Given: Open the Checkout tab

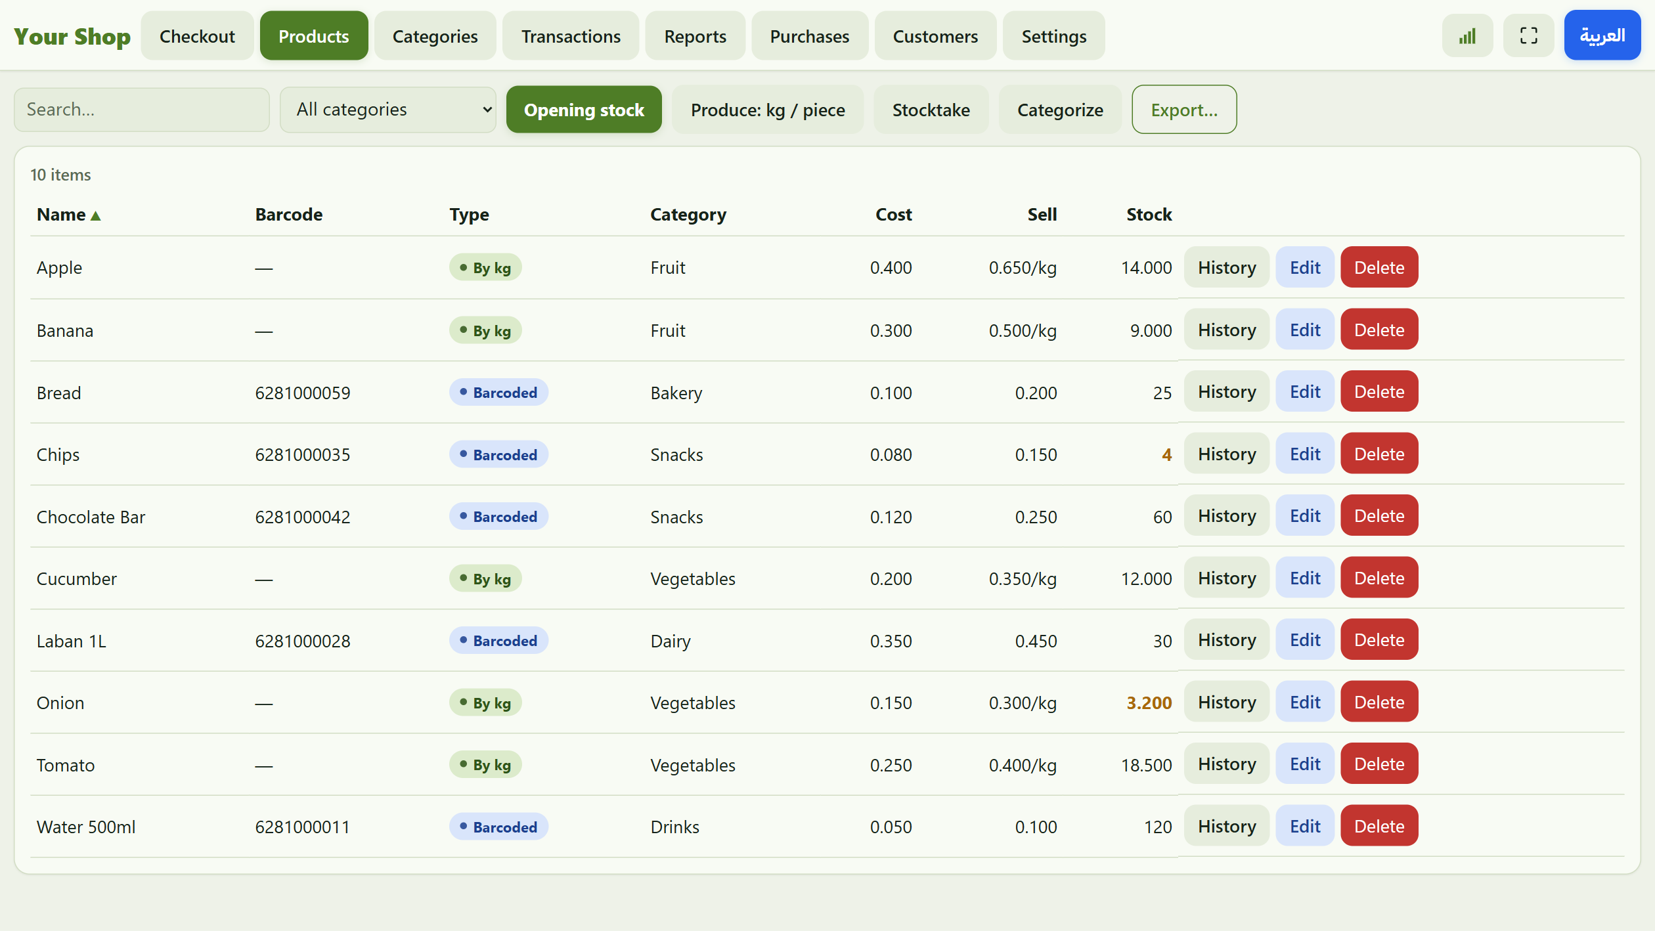Looking at the screenshot, I should tap(197, 36).
